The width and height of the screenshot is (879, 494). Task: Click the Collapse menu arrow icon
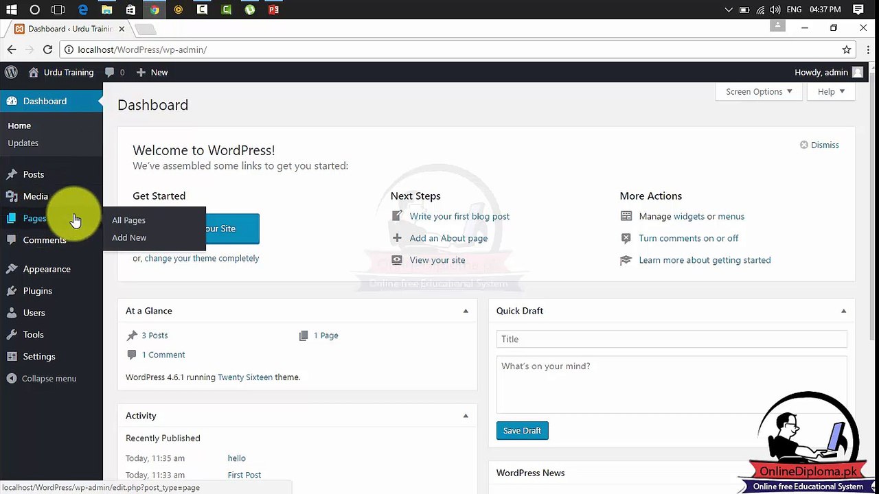coord(12,379)
